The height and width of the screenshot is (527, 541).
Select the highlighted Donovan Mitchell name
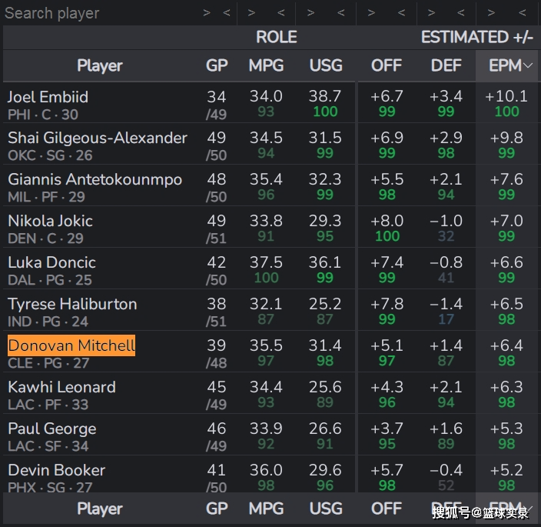coord(71,345)
